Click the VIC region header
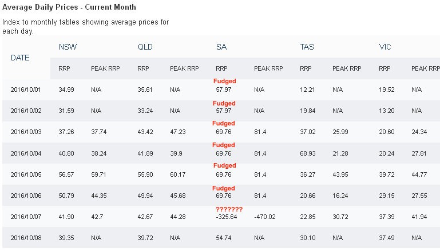Viewport: 440px width, 252px height. (x=384, y=47)
